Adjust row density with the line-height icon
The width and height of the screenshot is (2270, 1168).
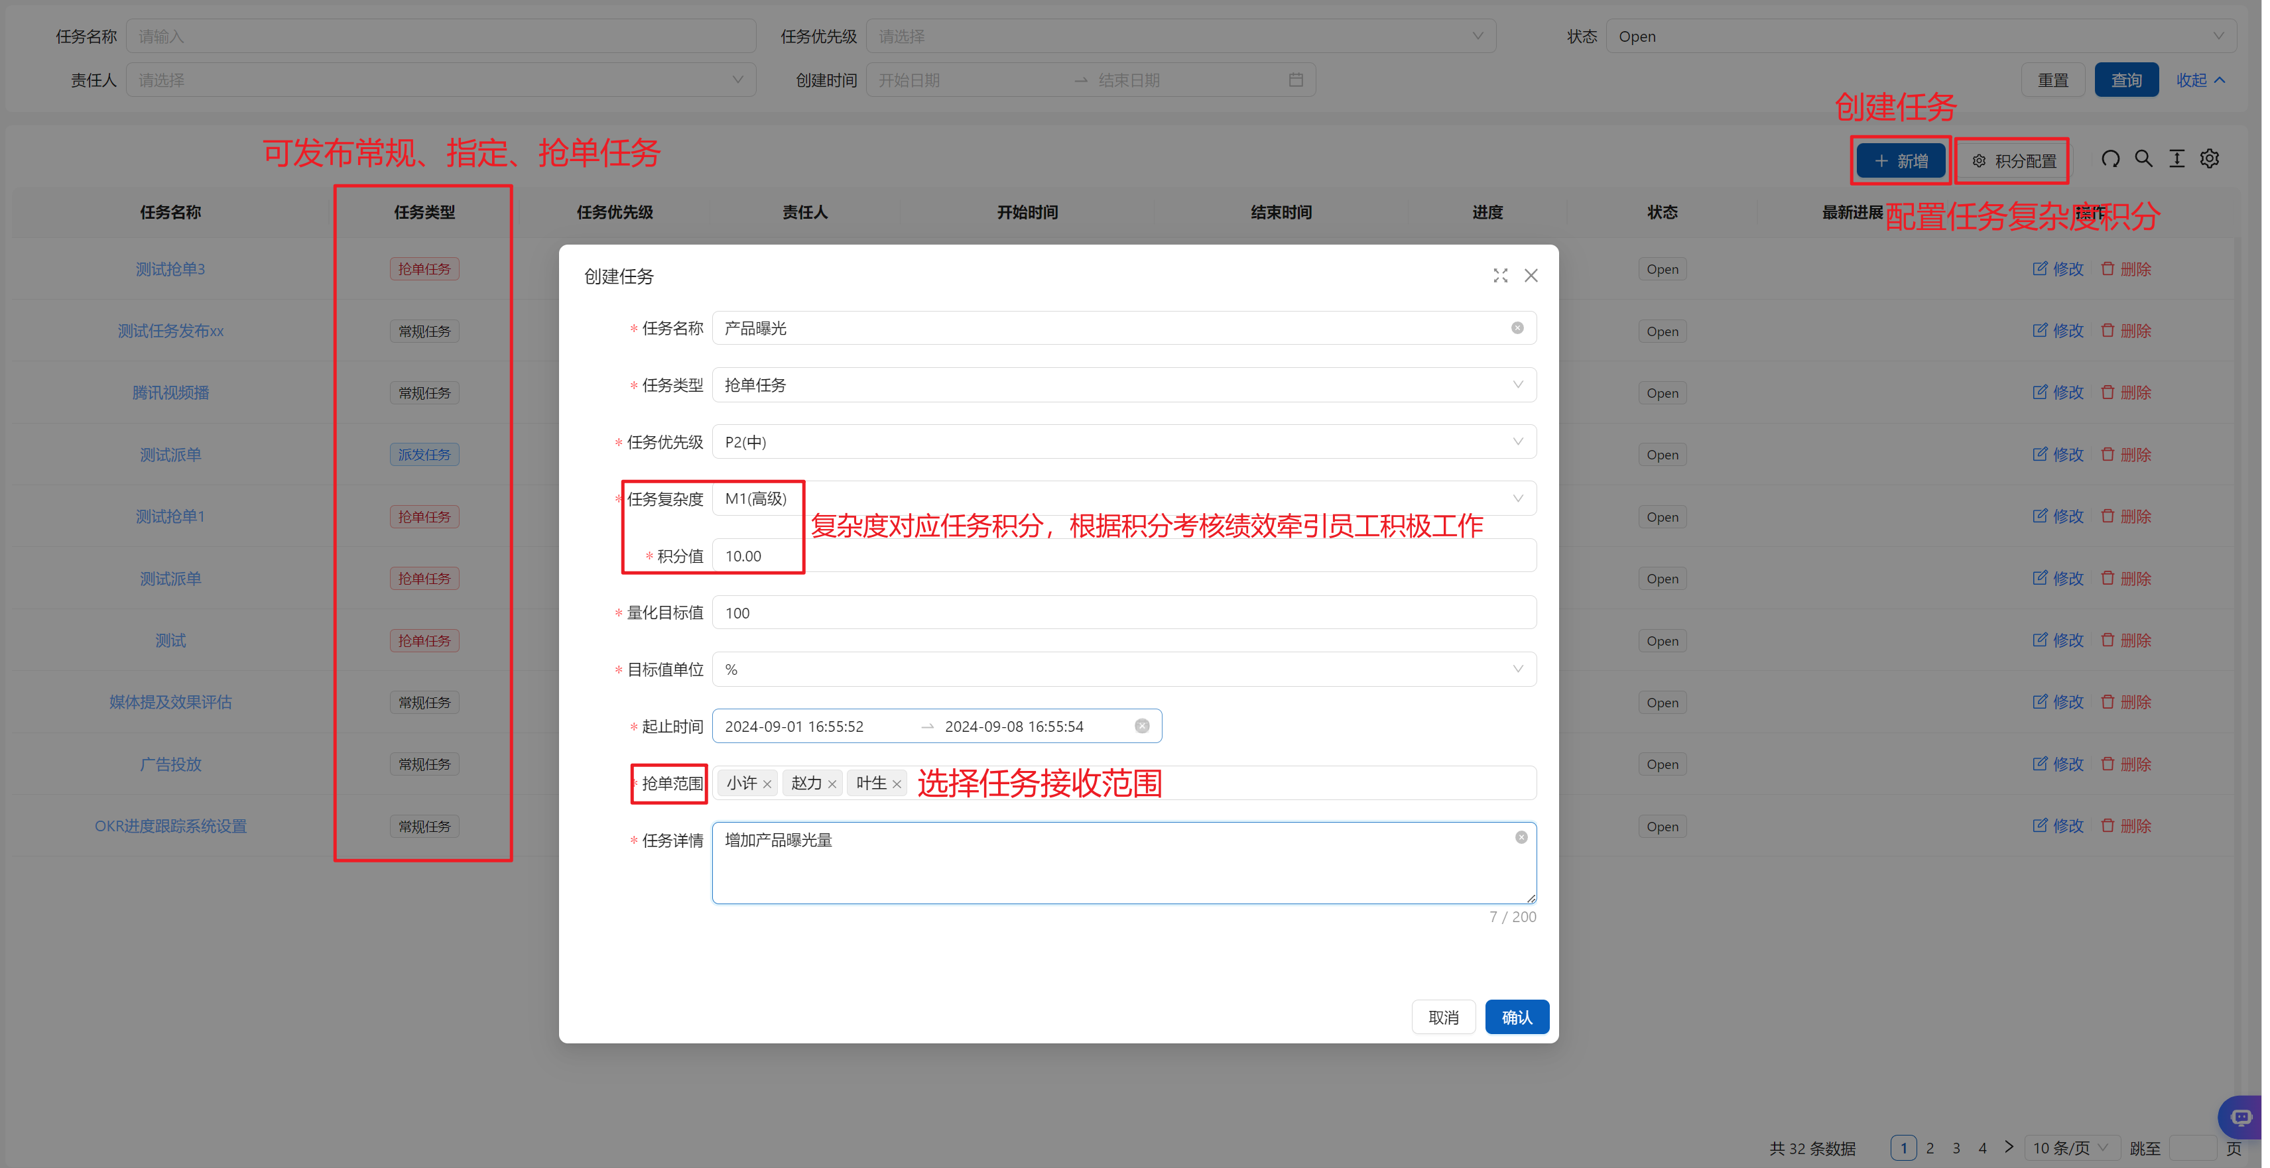coord(2177,160)
